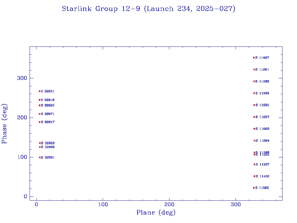The image size is (297, 223).
Task: Click the label 'S 32917'
Action: point(48,122)
